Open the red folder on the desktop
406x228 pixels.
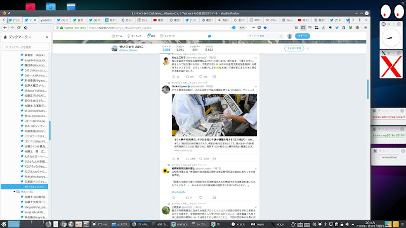click(x=30, y=6)
